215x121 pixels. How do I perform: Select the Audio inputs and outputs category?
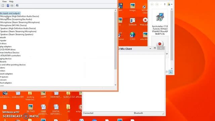point(10,13)
